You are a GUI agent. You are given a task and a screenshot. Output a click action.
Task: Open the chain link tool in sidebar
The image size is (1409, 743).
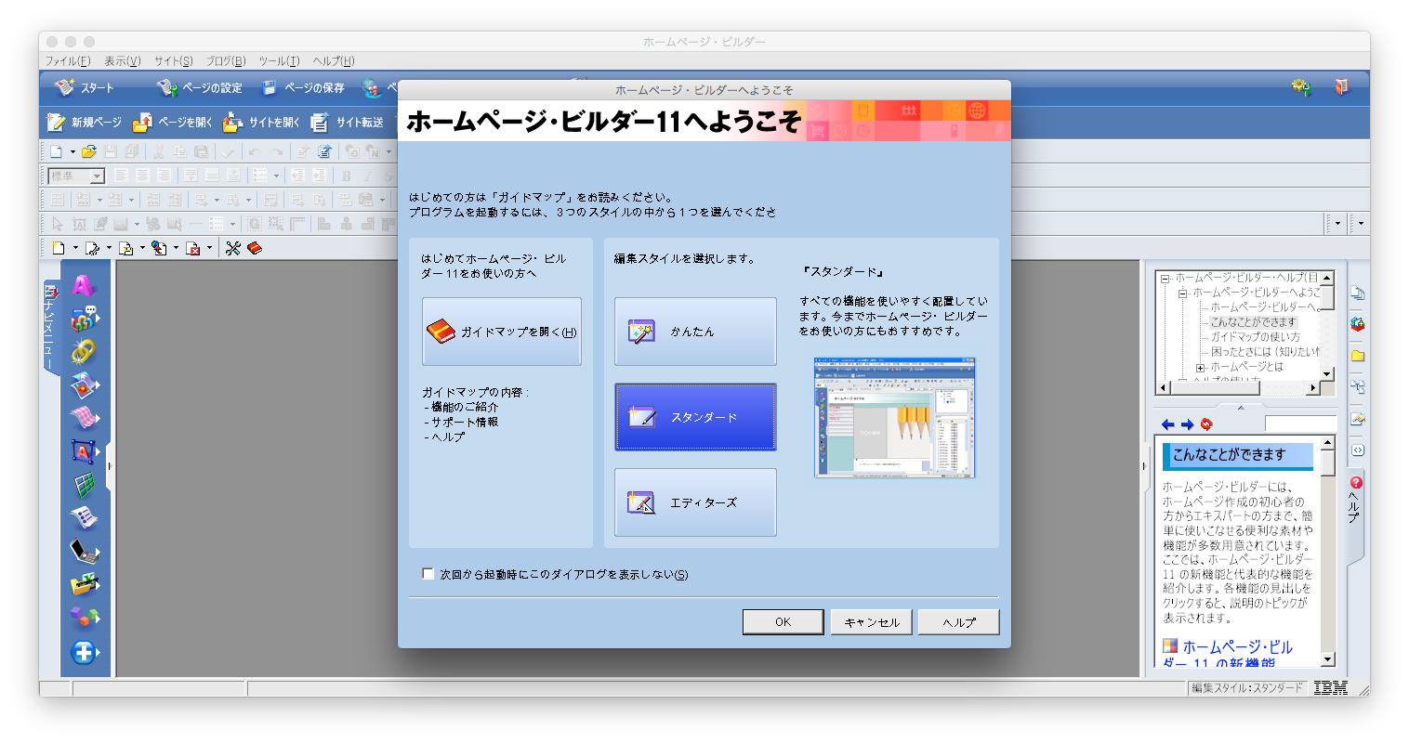tap(84, 351)
